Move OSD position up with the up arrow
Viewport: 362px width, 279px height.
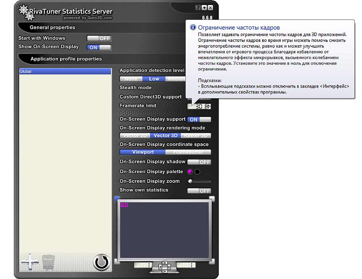click(x=165, y=263)
